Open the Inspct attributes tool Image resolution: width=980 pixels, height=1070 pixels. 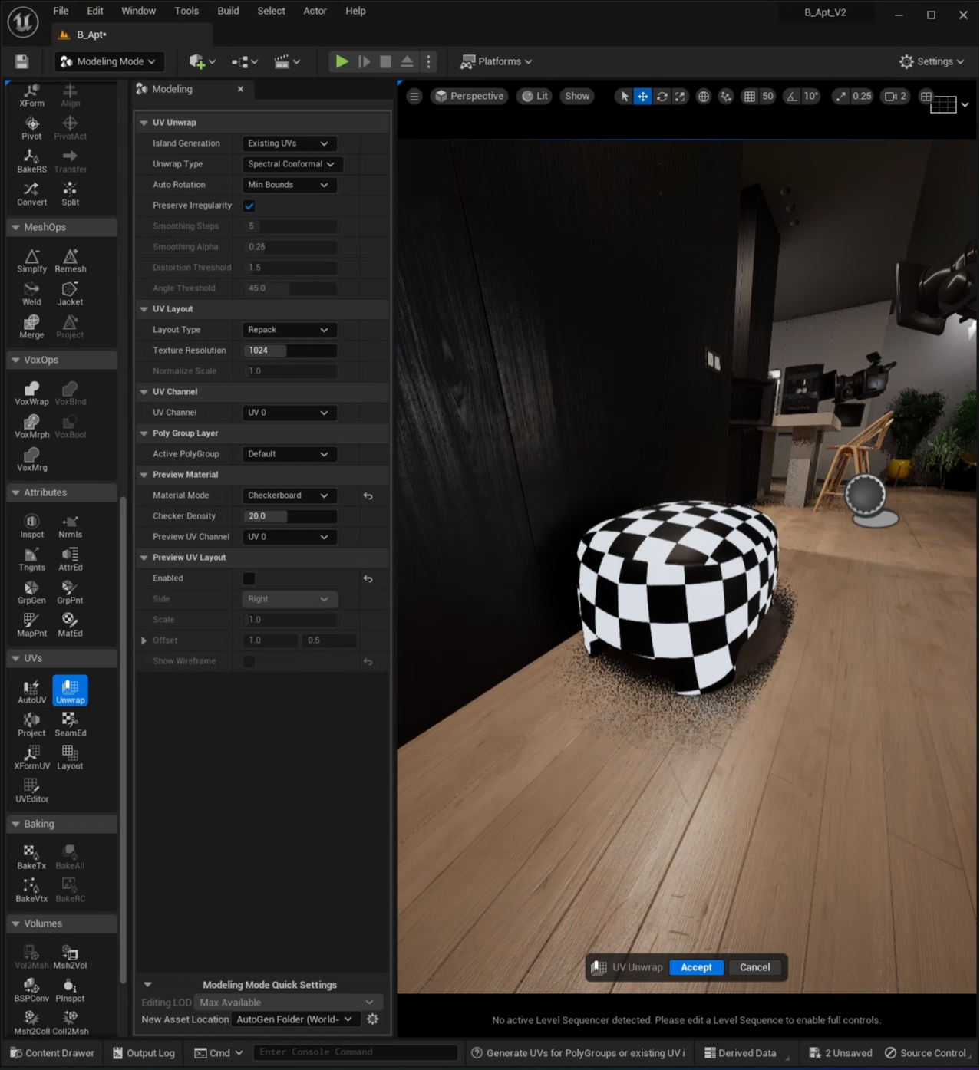[31, 526]
